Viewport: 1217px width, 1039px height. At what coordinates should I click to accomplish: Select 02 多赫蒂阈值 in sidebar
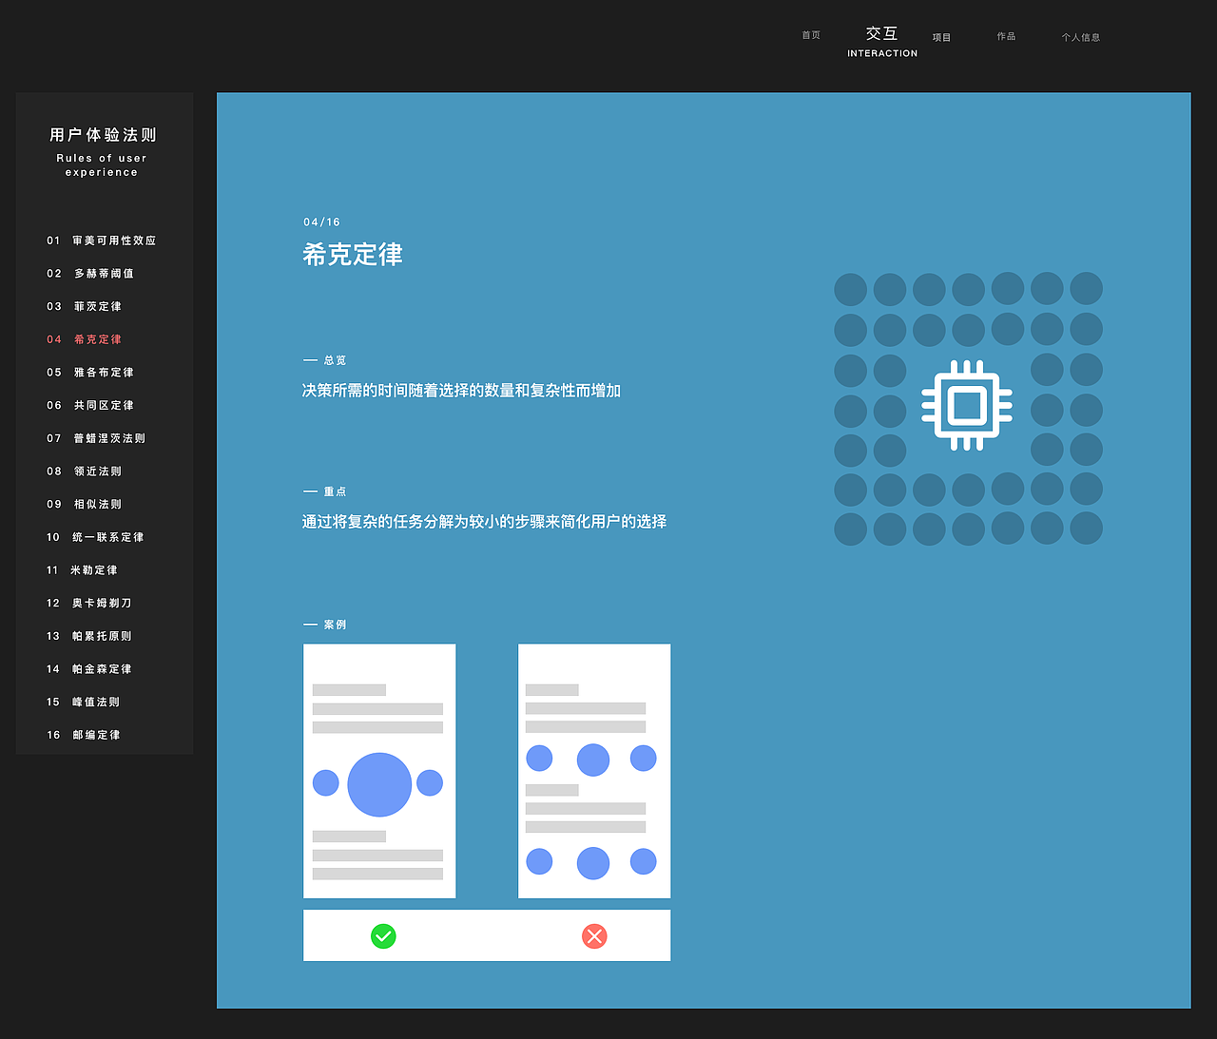[90, 274]
